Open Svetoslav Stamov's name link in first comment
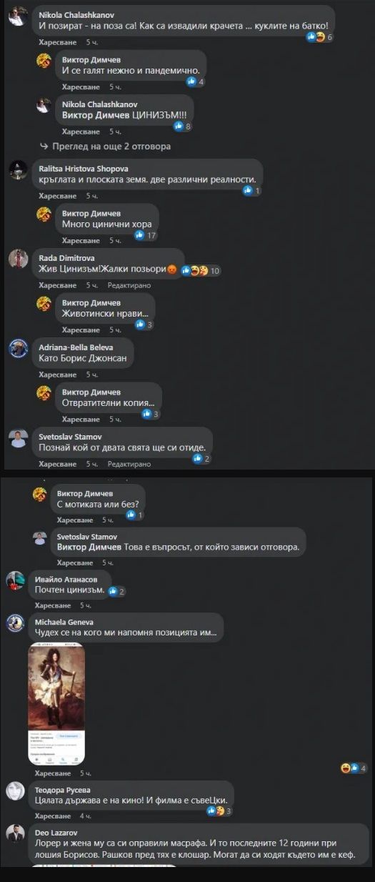The height and width of the screenshot is (882, 375). click(67, 435)
